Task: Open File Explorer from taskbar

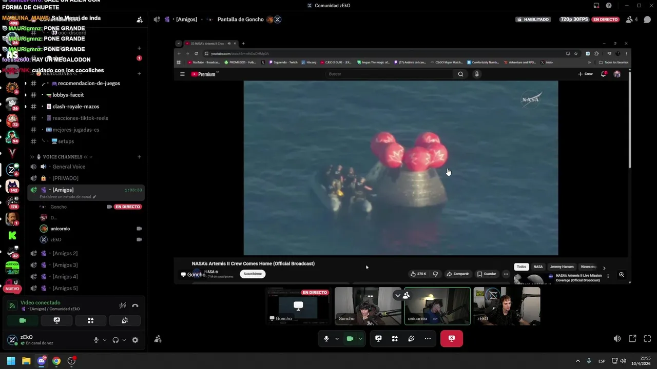Action: [26, 361]
